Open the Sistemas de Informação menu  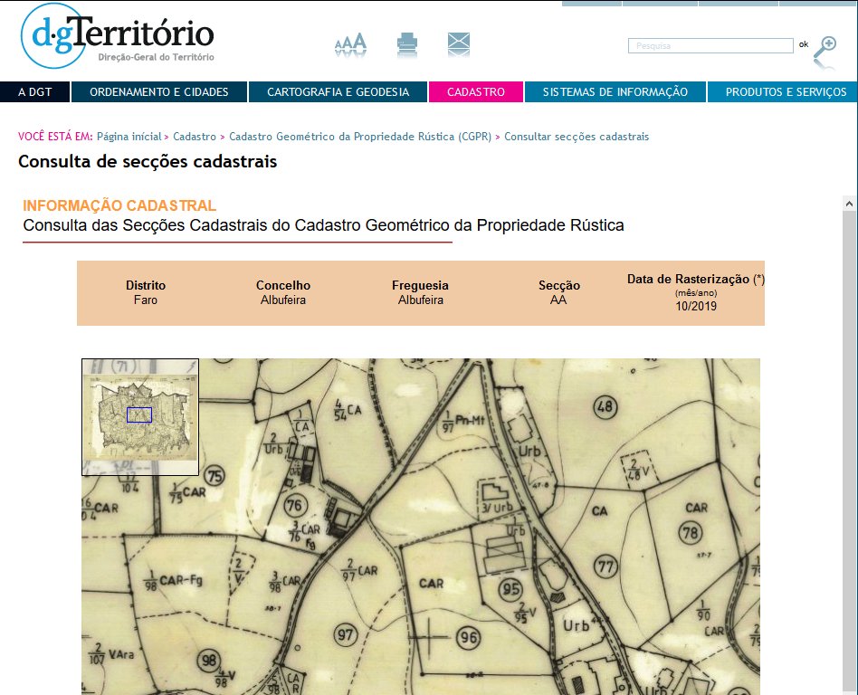(615, 92)
